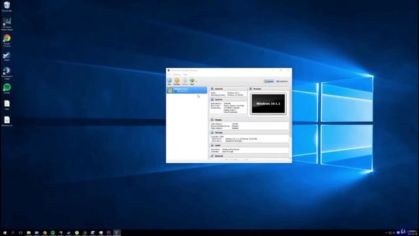
Task: Select the photo viewer desktop shortcut
Action: click(x=7, y=24)
